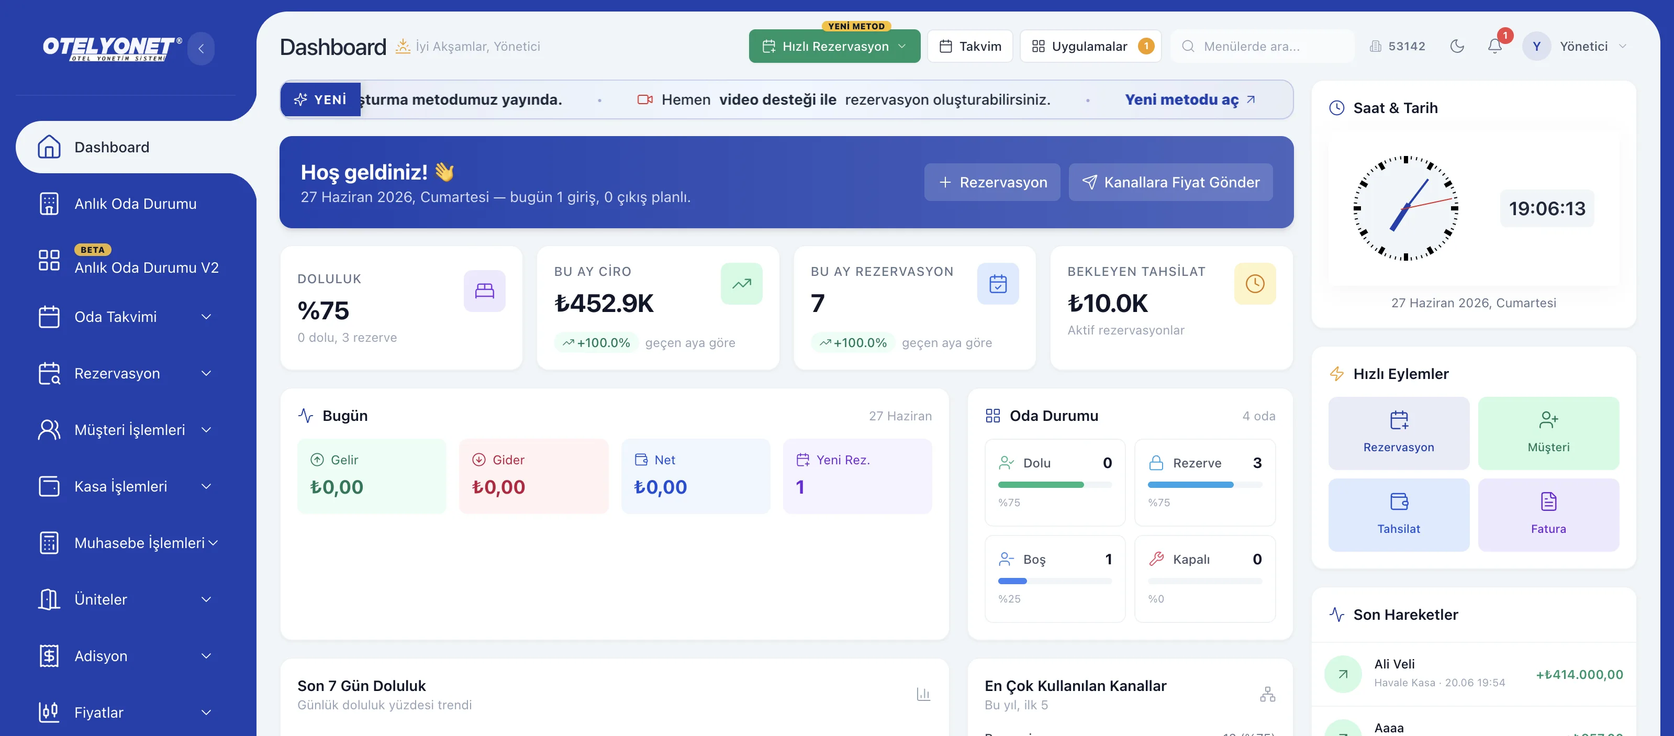Click the Dolu occupancy progress bar
Screen dimensions: 1674x736
(1054, 485)
